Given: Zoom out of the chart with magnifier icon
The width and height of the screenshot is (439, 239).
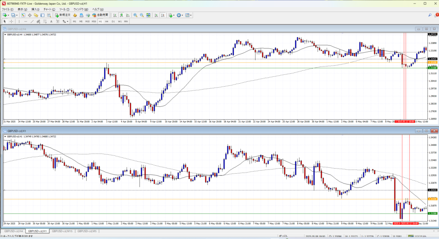Looking at the screenshot, I should click(141, 15).
